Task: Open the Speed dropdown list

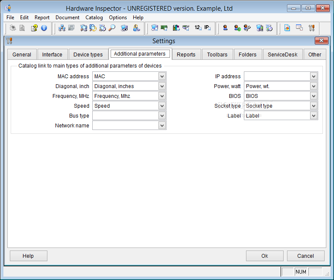Action: 162,106
